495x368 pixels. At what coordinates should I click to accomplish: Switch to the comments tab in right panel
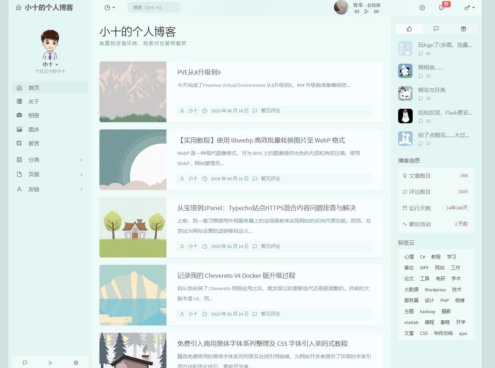(436, 29)
